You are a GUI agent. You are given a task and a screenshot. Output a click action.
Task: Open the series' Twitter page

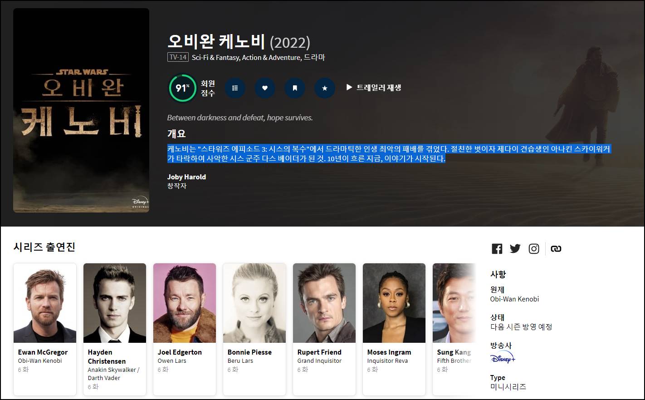pyautogui.click(x=515, y=248)
